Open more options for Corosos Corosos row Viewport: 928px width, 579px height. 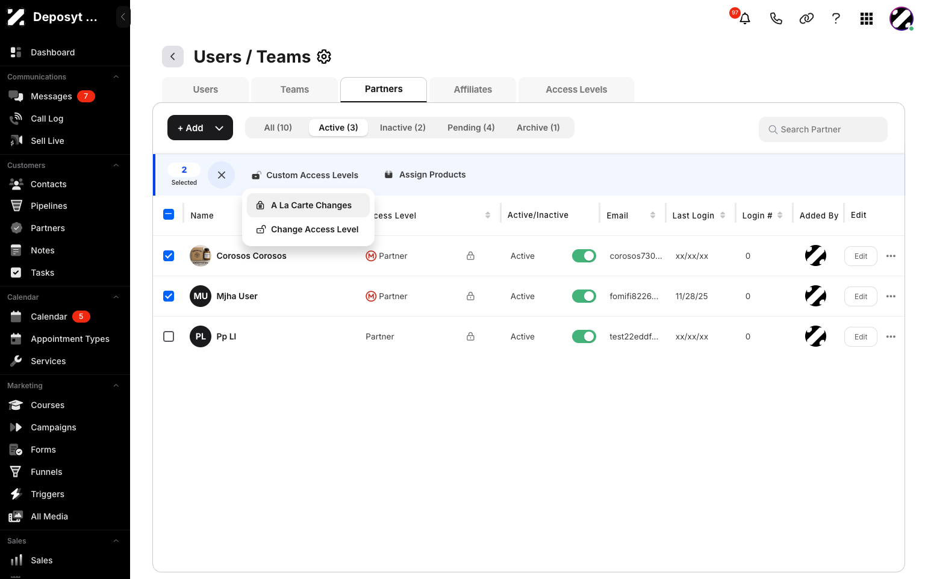pyautogui.click(x=891, y=256)
